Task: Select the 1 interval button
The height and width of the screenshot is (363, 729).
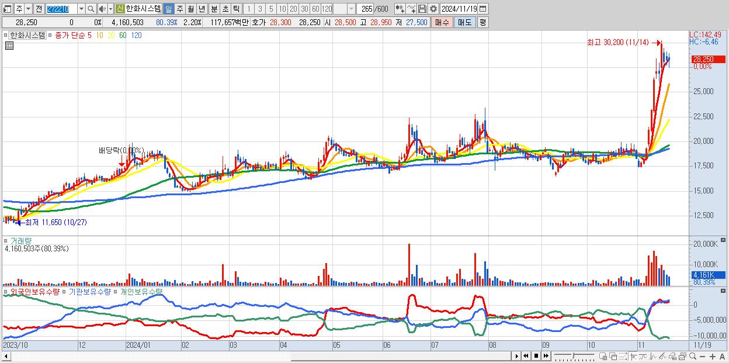Action: click(249, 9)
